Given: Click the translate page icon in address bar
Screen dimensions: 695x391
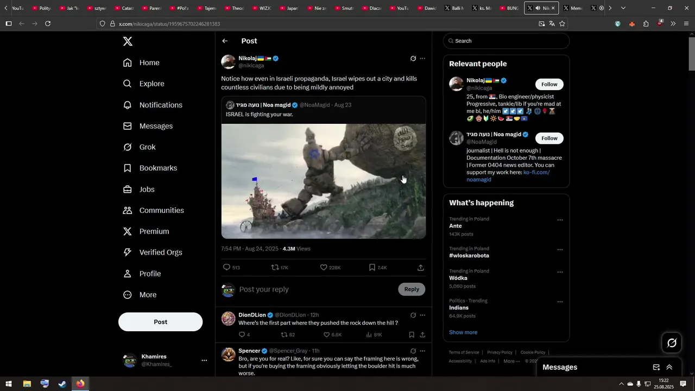Looking at the screenshot, I should pos(552,24).
